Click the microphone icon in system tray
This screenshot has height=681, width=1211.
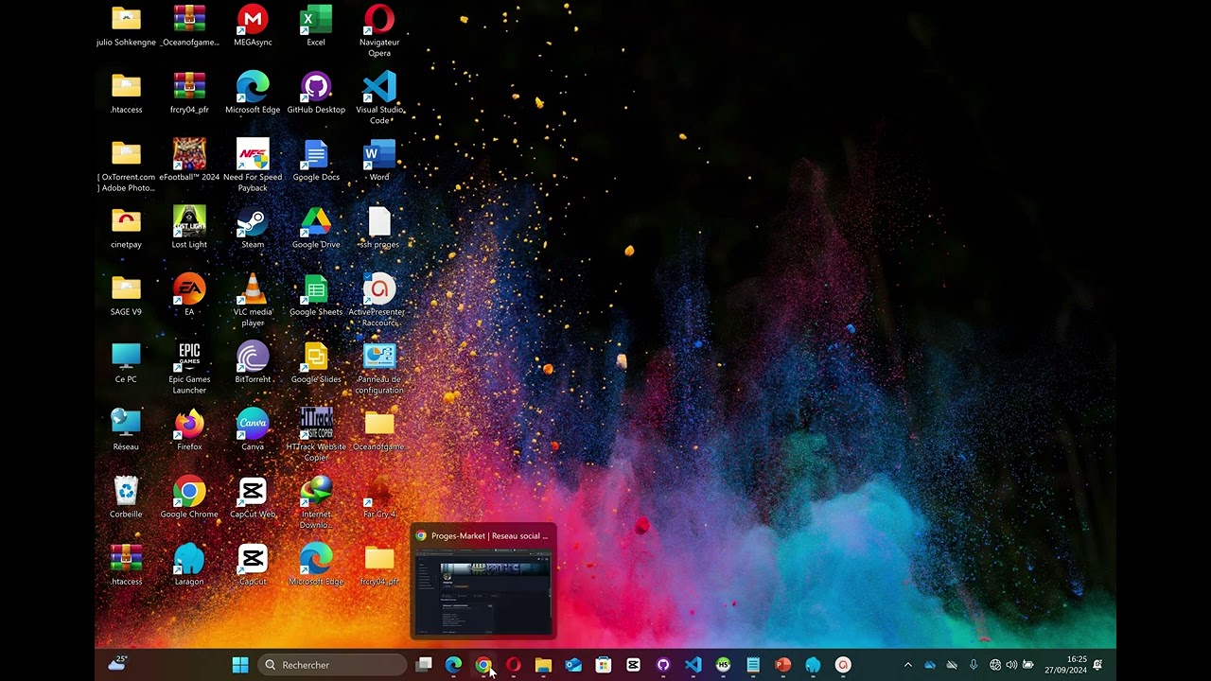click(x=974, y=665)
